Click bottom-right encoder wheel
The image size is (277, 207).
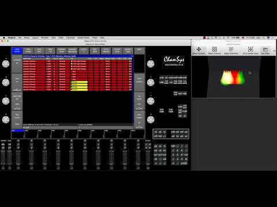pos(151,120)
